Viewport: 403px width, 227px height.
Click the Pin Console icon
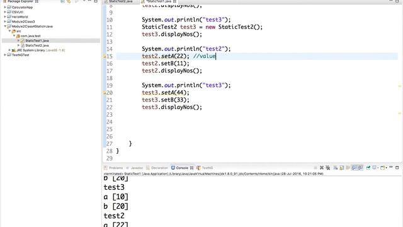click(x=368, y=168)
